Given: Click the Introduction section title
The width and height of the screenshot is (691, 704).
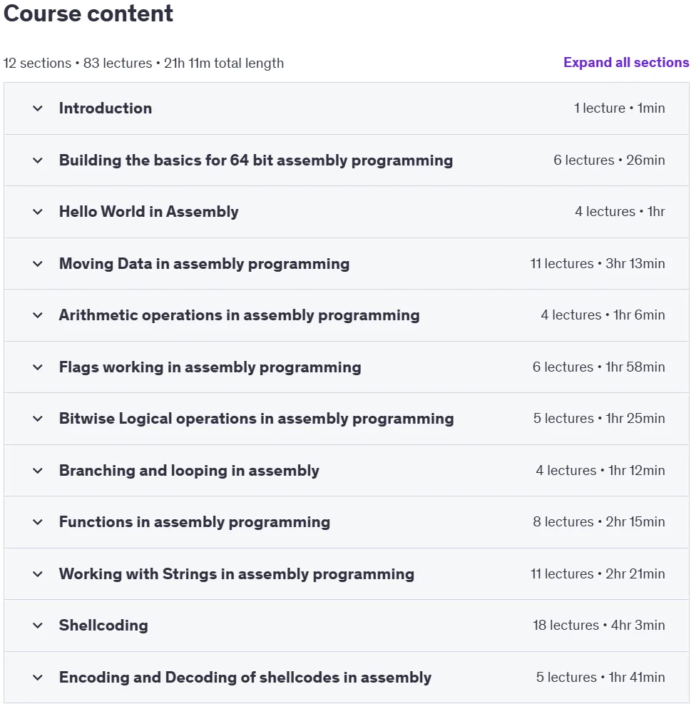Looking at the screenshot, I should tap(106, 108).
